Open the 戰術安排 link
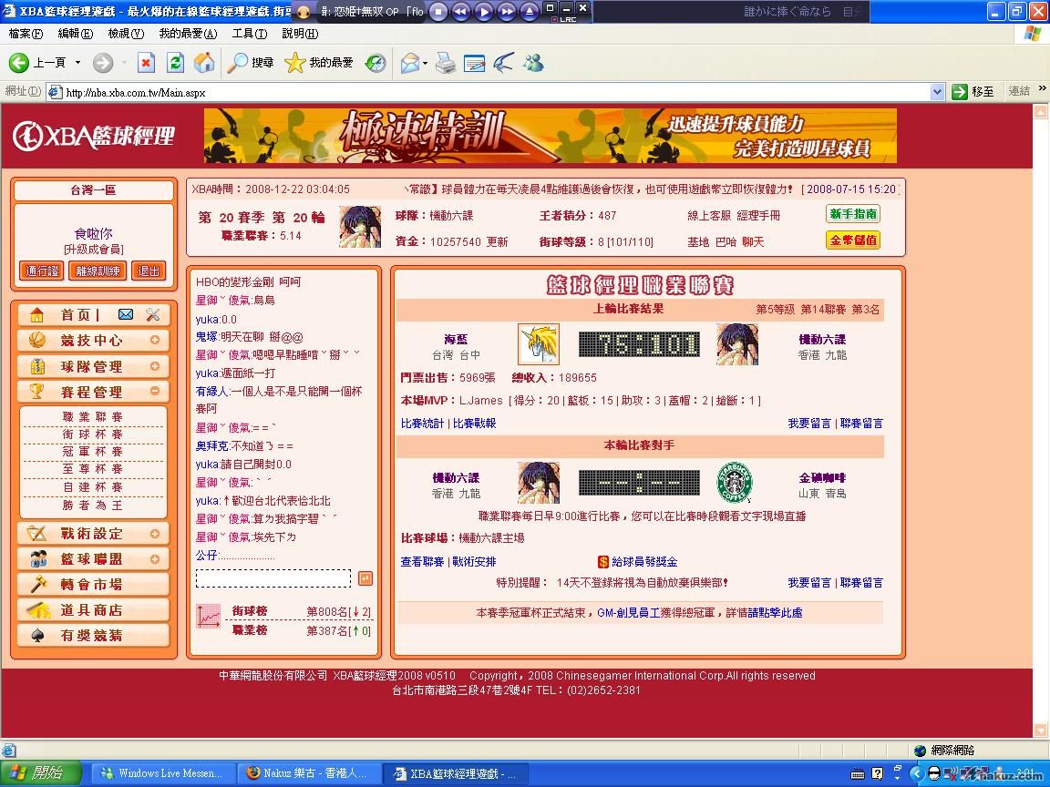 pyautogui.click(x=474, y=562)
